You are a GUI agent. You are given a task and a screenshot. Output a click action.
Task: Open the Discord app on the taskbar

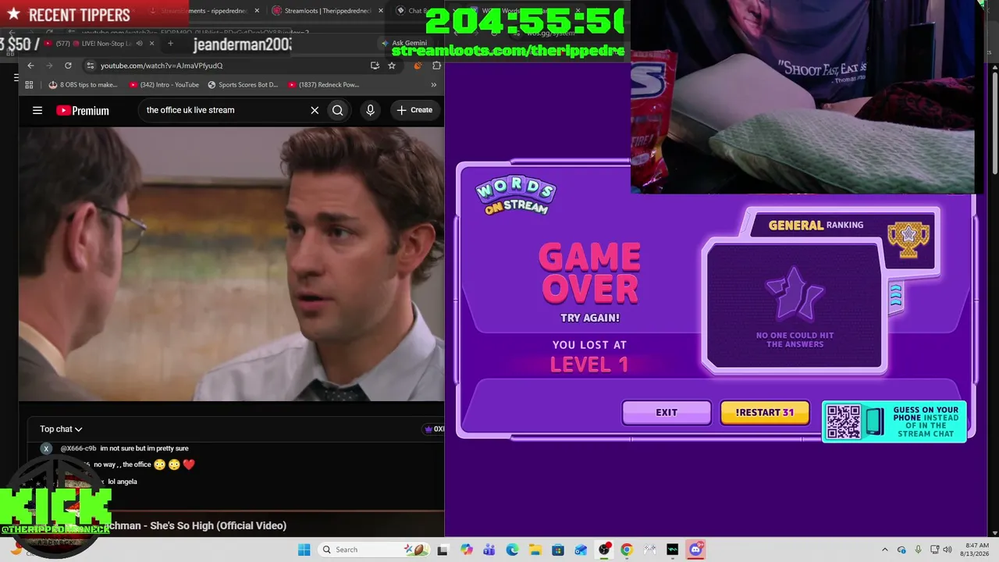pyautogui.click(x=695, y=550)
